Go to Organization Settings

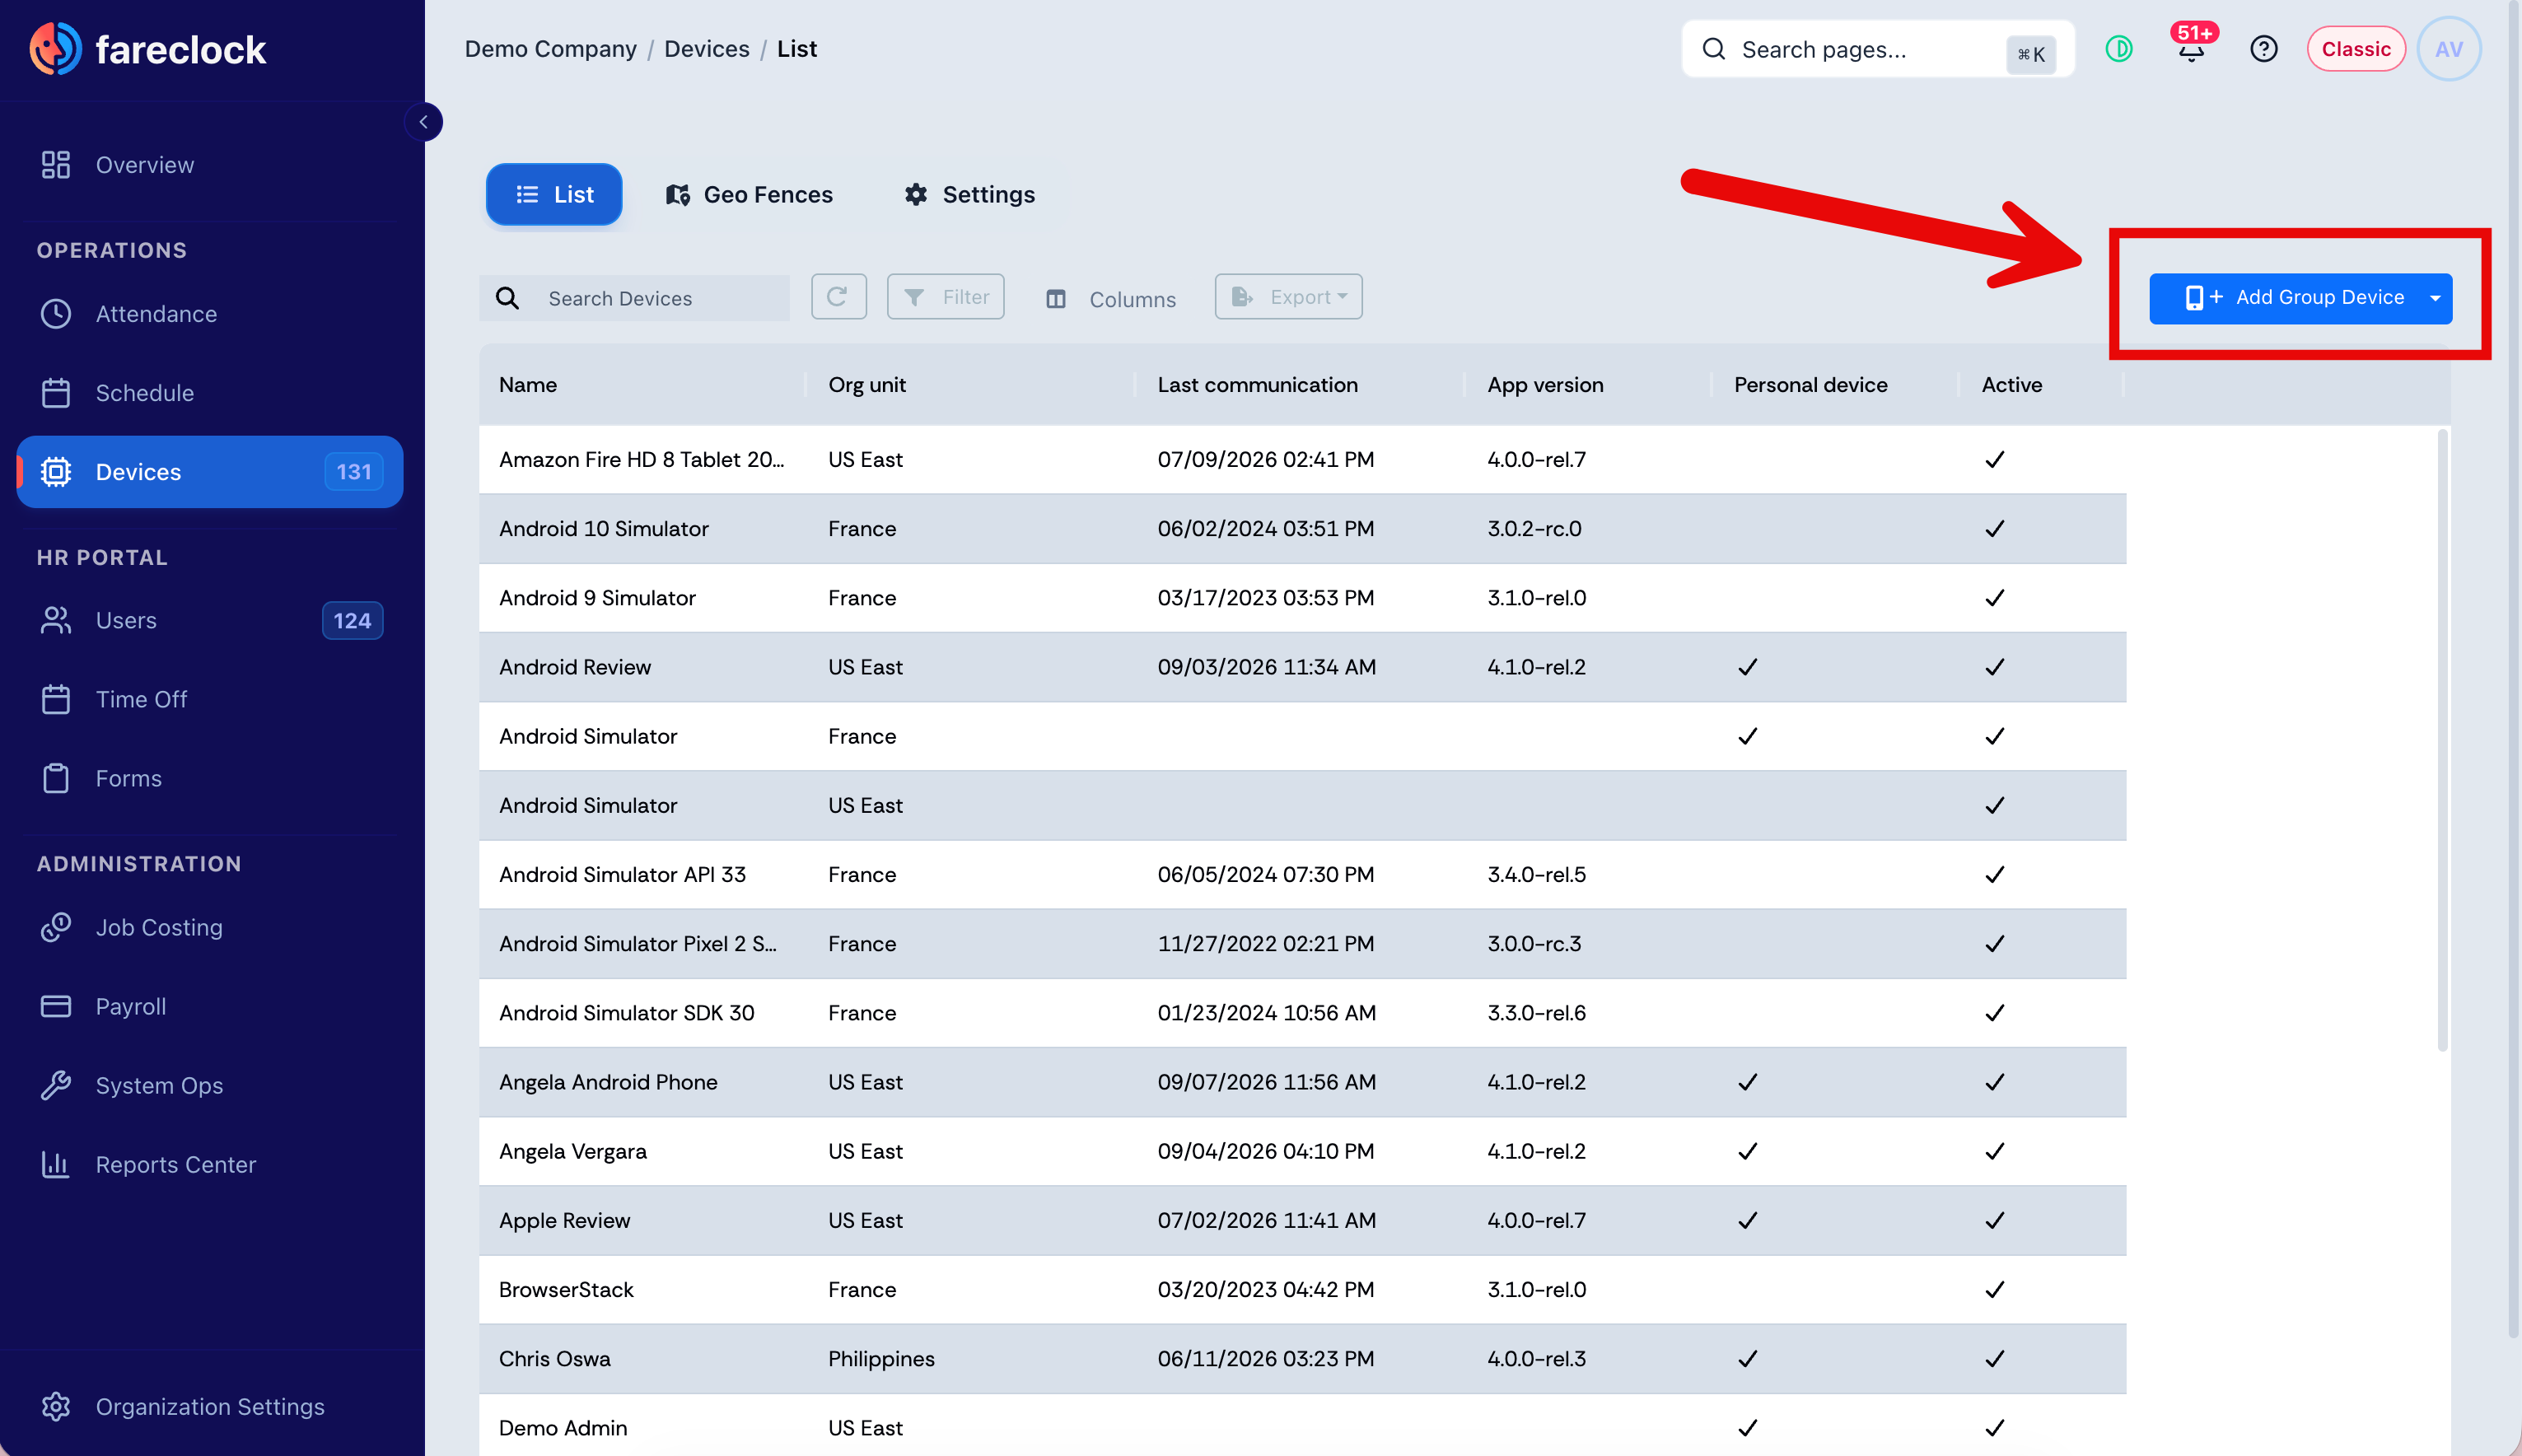tap(209, 1406)
